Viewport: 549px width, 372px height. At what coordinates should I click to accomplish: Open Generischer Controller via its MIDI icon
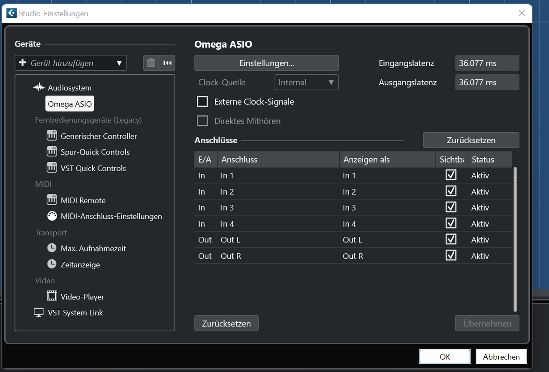[x=52, y=136]
